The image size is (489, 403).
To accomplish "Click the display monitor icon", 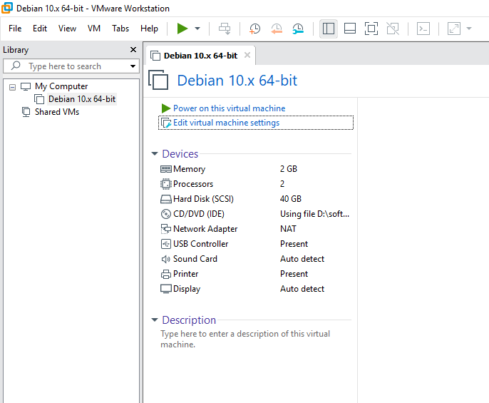I will (166, 289).
